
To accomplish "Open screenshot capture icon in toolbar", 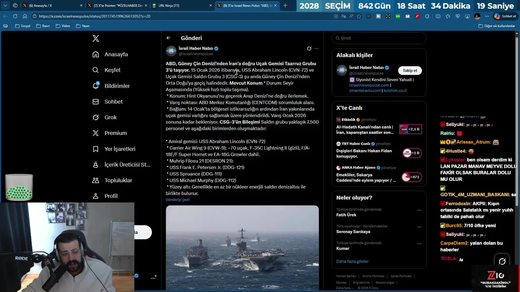I will tap(467, 16).
